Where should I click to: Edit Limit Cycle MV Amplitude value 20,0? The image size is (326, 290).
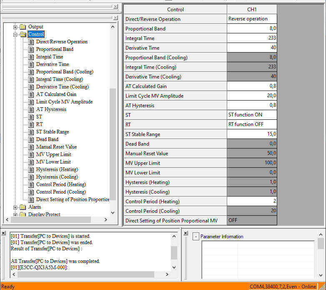tap(252, 96)
